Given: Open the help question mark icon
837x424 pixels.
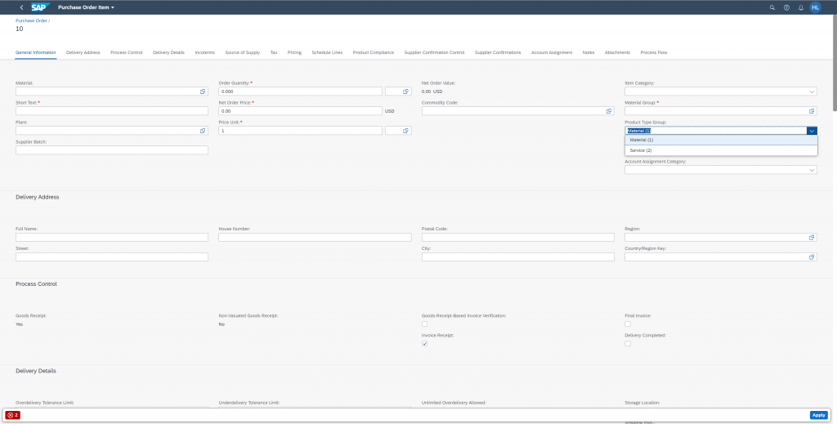Looking at the screenshot, I should coord(786,7).
